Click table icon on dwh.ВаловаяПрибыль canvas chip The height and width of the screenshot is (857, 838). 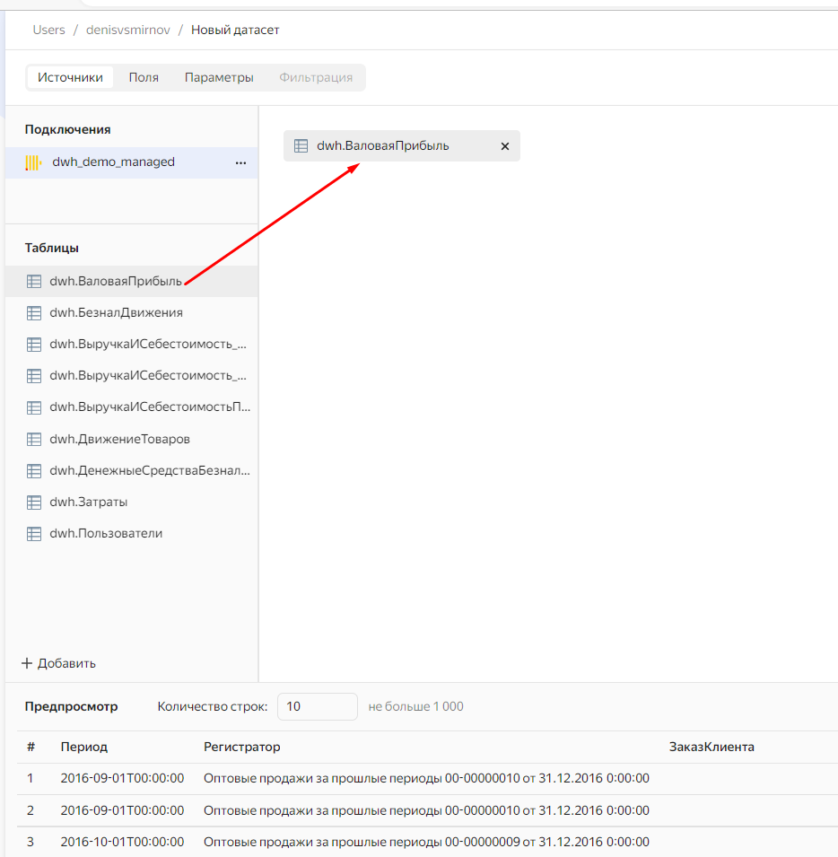coord(301,146)
